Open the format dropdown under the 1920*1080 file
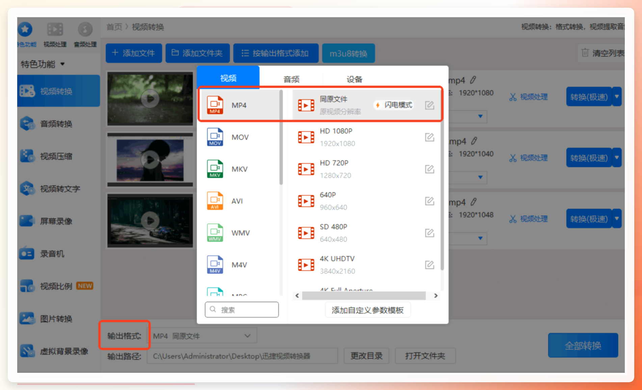The width and height of the screenshot is (642, 390). click(480, 116)
